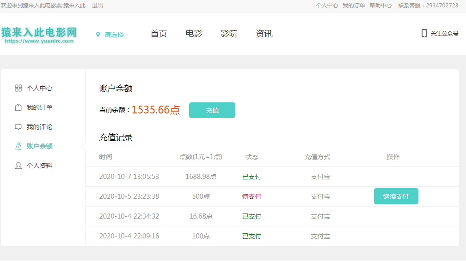Click the 当前余额： label
Screen dimensions: 466x261
115,110
